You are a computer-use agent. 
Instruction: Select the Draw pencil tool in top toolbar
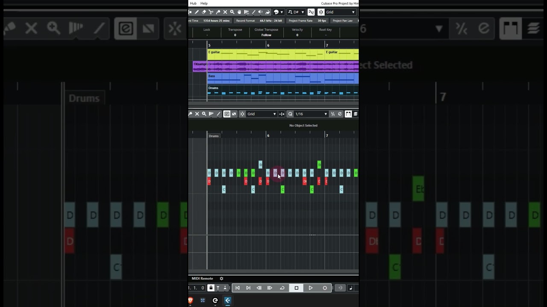[197, 12]
